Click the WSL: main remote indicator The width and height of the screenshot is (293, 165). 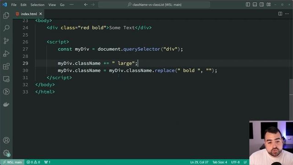tap(12, 162)
